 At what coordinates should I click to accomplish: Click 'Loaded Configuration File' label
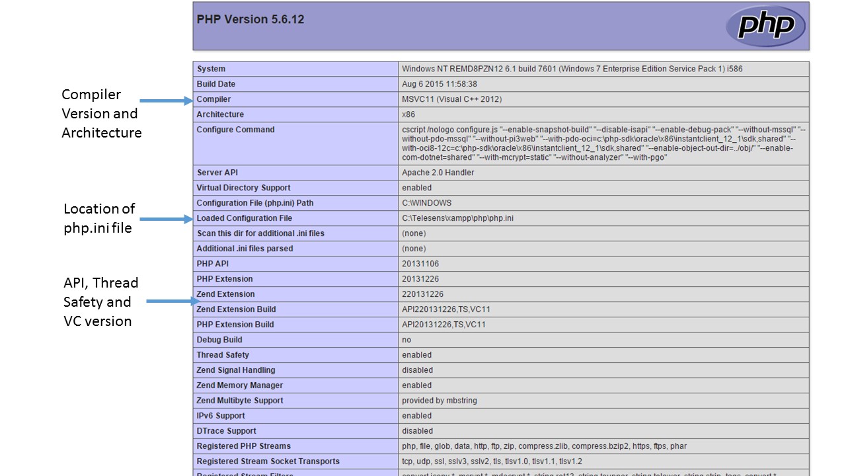pos(244,218)
